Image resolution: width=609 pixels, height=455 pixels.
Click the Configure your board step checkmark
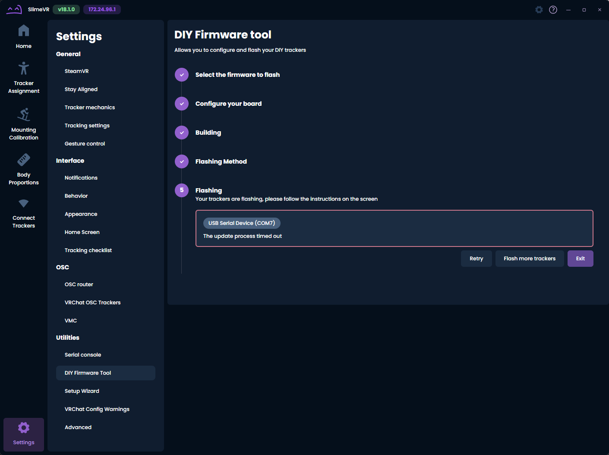point(182,104)
